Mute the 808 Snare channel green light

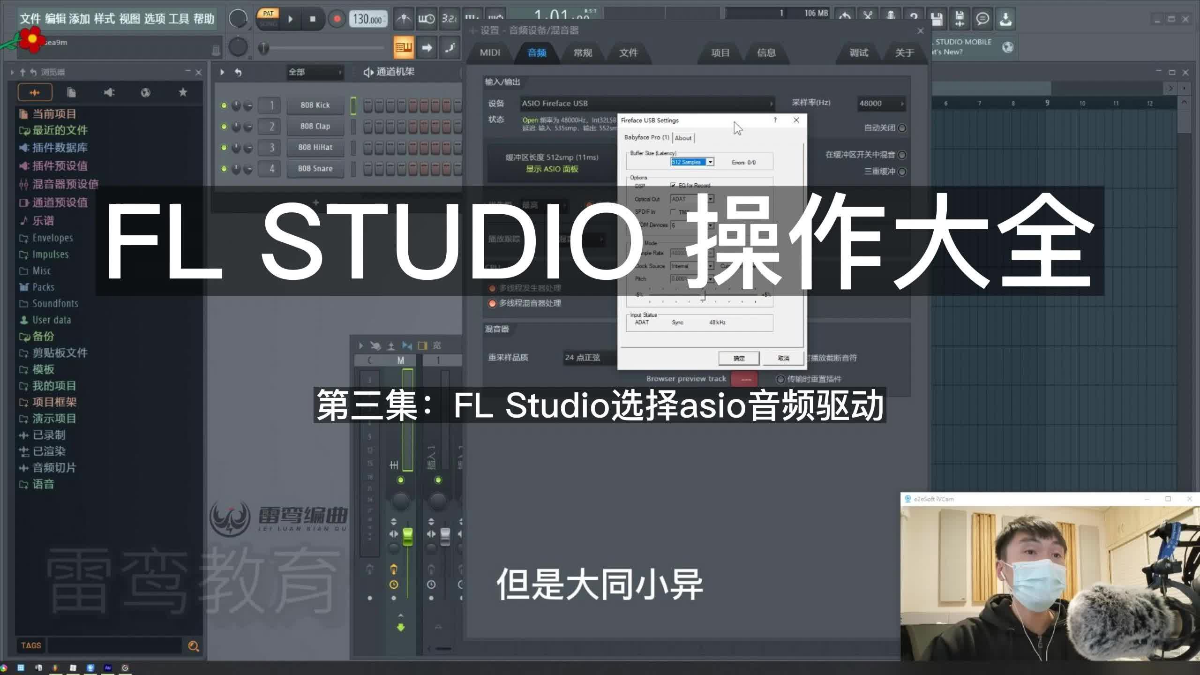(224, 168)
